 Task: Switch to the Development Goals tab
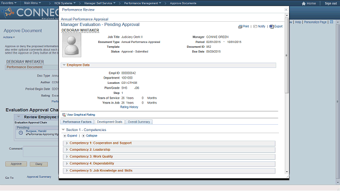pos(109,122)
